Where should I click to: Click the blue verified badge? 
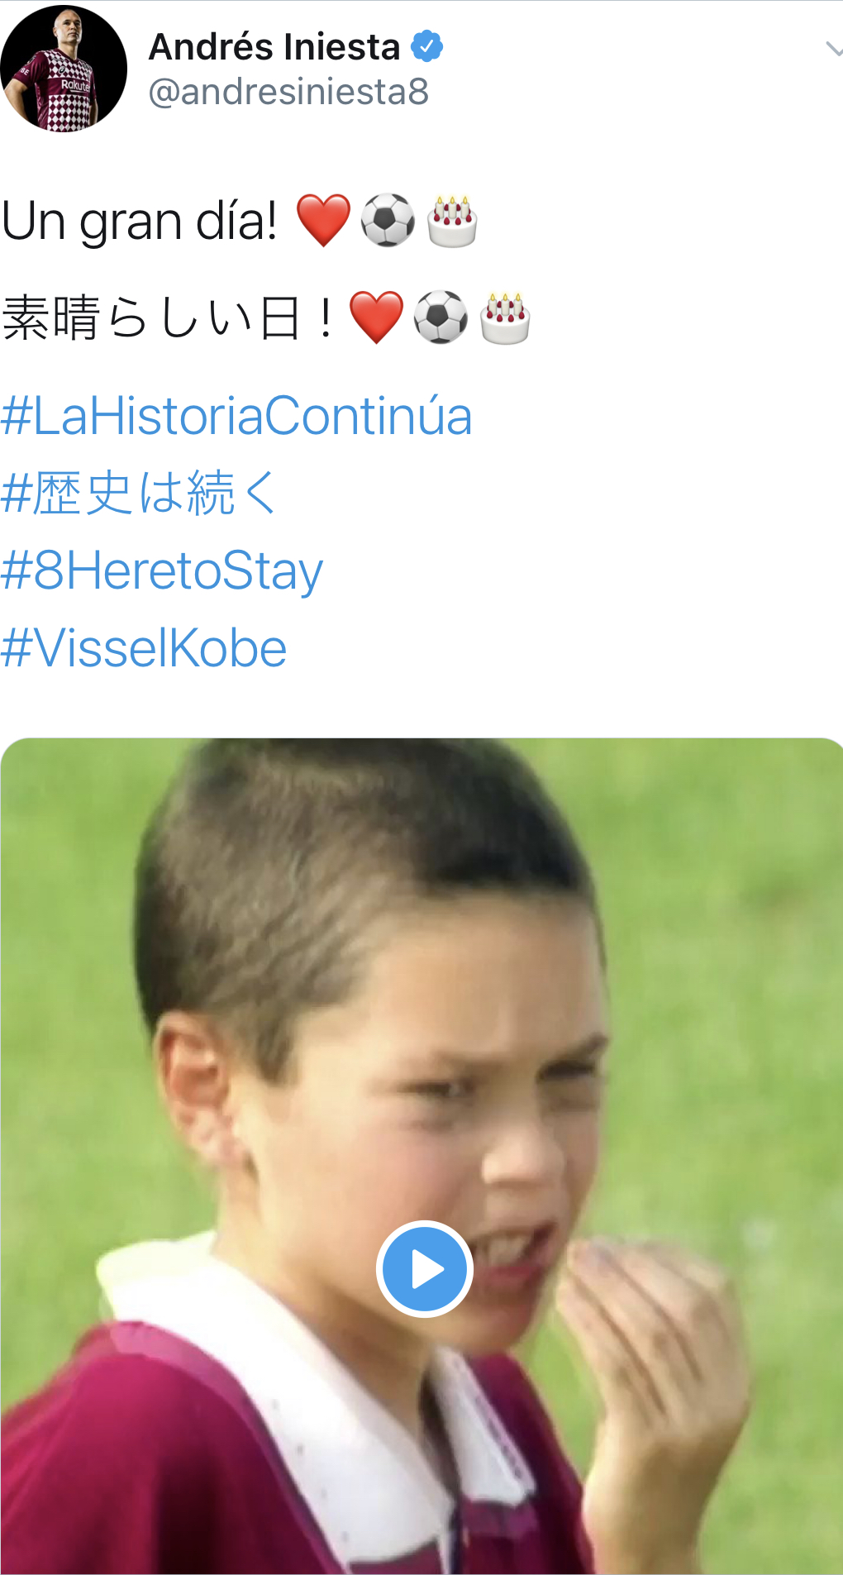426,46
